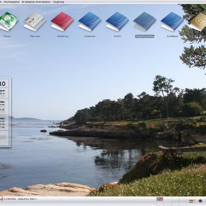This screenshot has width=206, height=206.
Task: Select the Splashes label text
Action: (90, 36)
